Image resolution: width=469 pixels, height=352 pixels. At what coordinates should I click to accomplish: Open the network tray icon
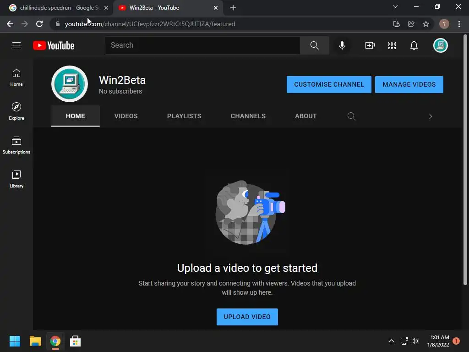point(404,341)
